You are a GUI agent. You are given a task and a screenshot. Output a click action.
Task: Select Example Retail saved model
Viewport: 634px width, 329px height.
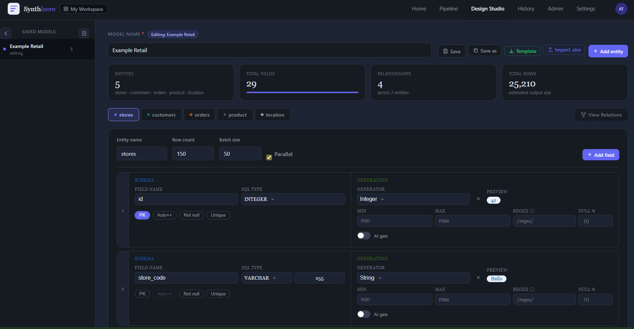click(47, 49)
